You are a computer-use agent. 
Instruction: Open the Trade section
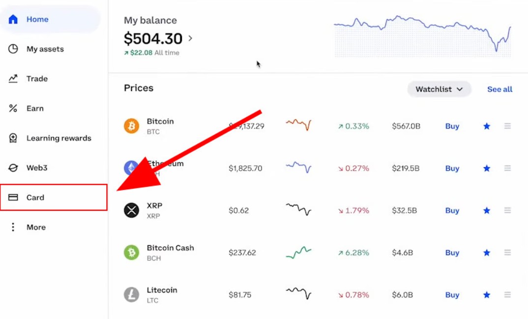coord(37,79)
